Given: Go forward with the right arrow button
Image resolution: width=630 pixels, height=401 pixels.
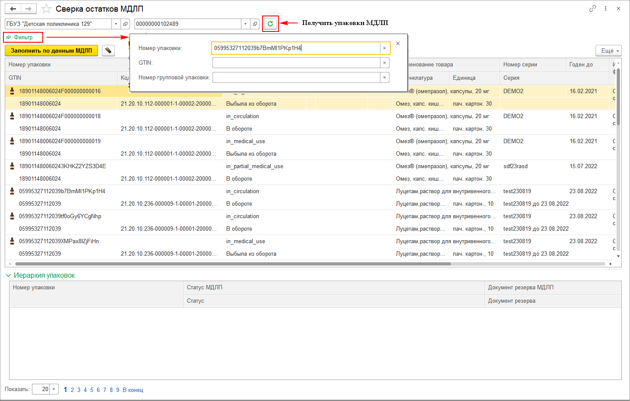Looking at the screenshot, I should (x=28, y=9).
